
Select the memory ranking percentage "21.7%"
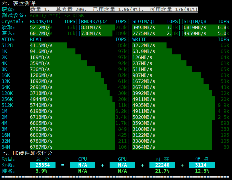coord(162,171)
